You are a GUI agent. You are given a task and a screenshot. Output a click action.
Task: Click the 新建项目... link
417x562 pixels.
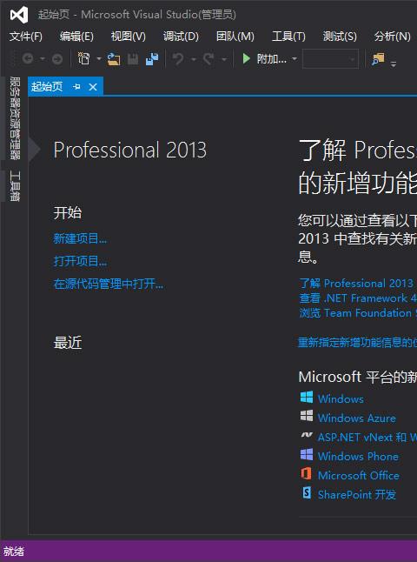[80, 238]
